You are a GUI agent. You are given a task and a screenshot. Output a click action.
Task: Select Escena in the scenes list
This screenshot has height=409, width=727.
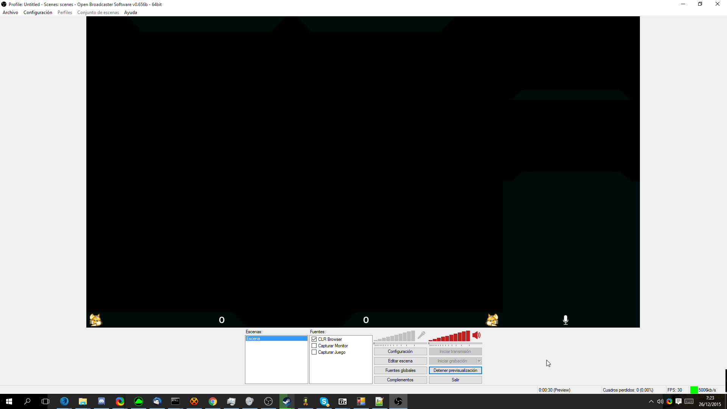(276, 339)
